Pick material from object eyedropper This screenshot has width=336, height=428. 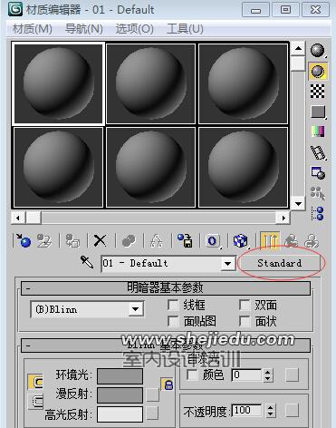pyautogui.click(x=87, y=262)
